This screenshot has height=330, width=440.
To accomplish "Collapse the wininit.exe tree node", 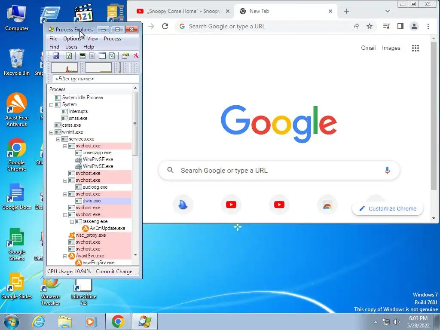I will click(52, 132).
